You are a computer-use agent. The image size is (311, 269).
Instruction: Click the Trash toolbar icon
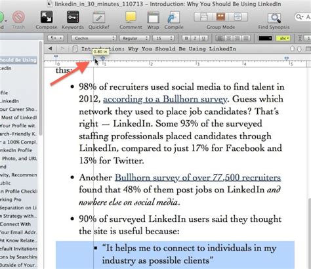[x=18, y=17]
